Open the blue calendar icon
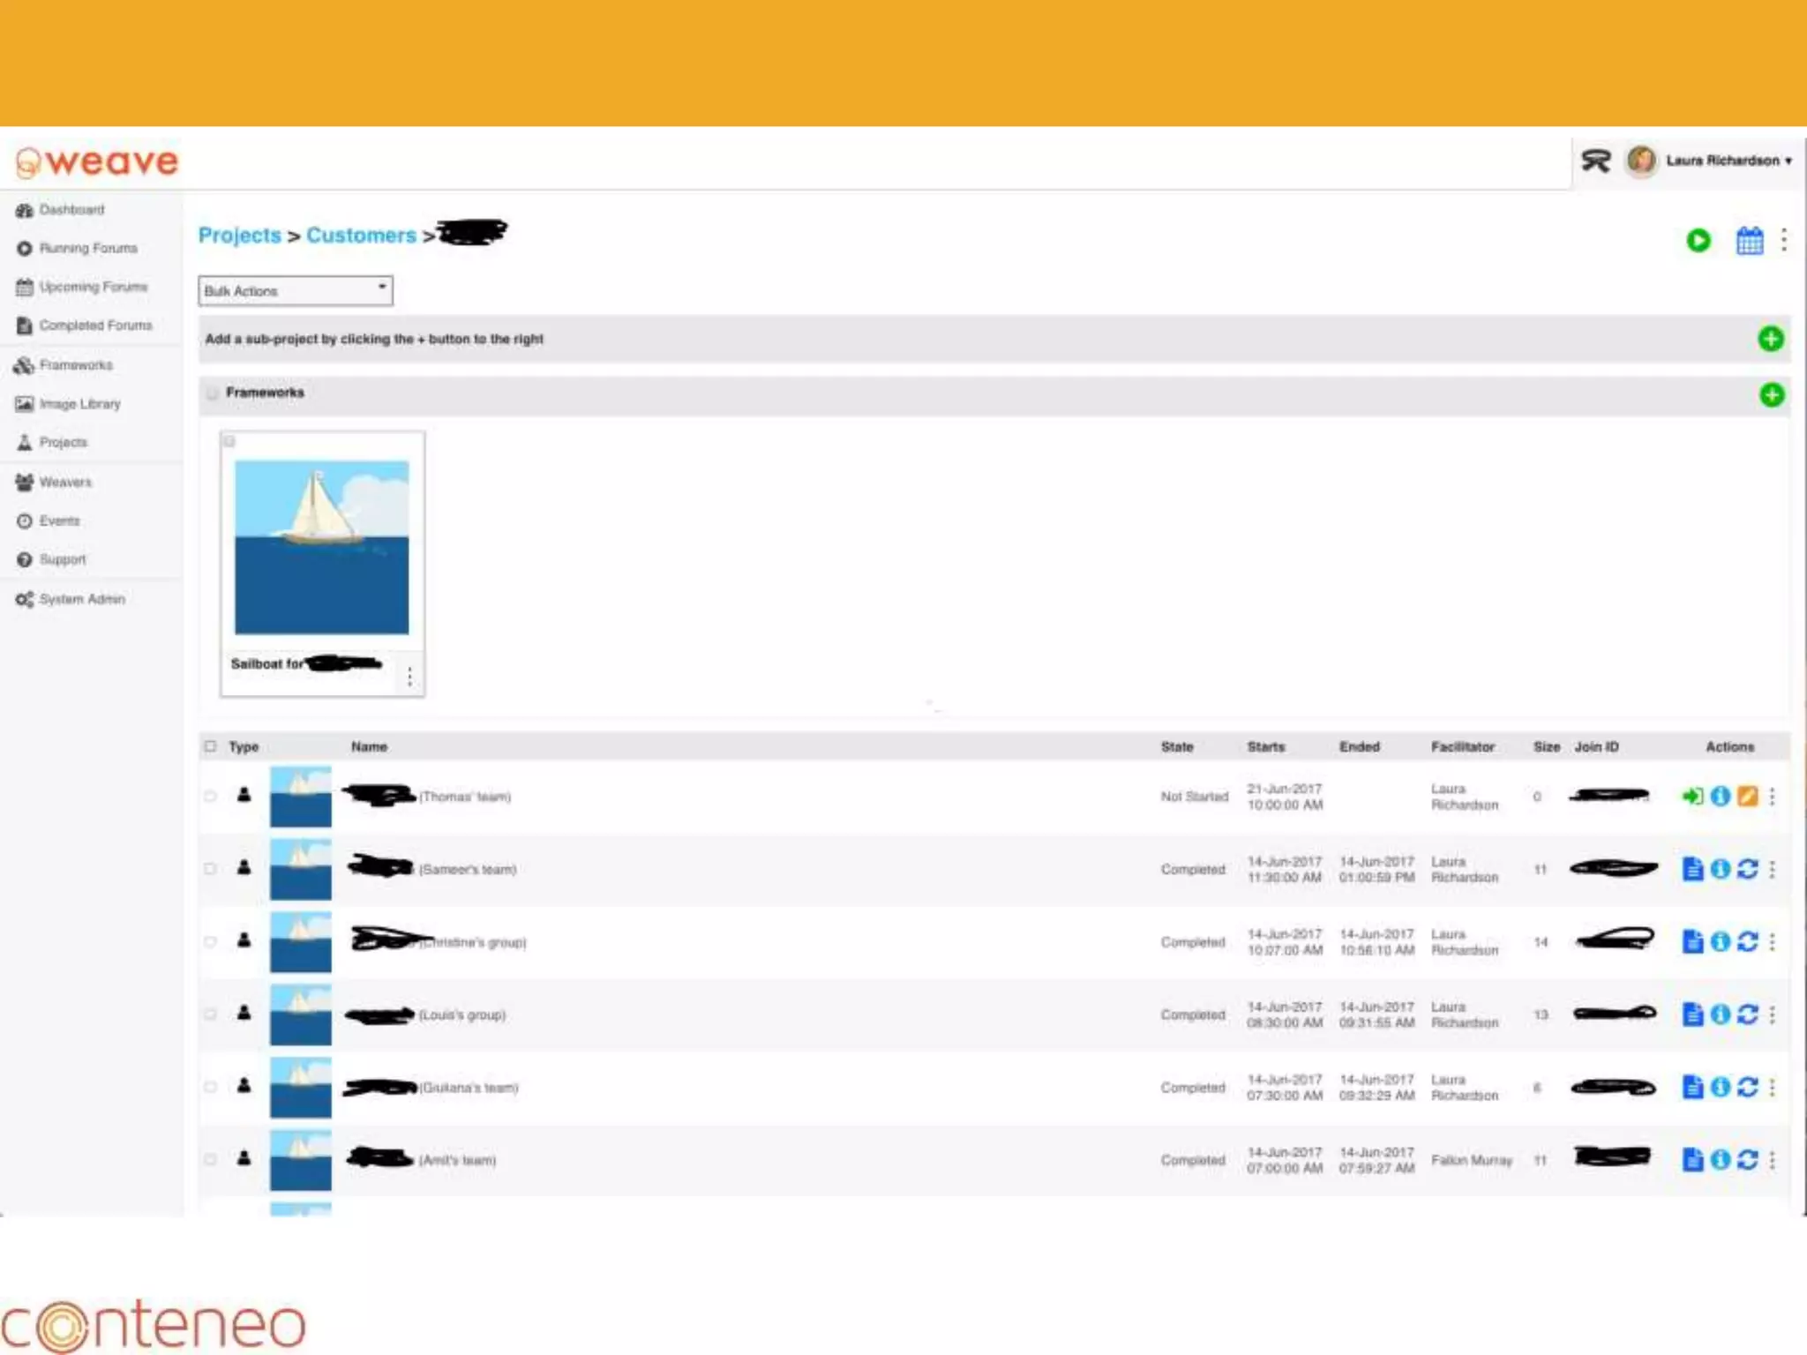The height and width of the screenshot is (1355, 1807). 1749,240
